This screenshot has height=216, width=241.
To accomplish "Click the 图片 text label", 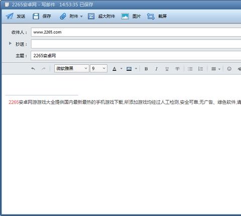I will pyautogui.click(x=137, y=16).
